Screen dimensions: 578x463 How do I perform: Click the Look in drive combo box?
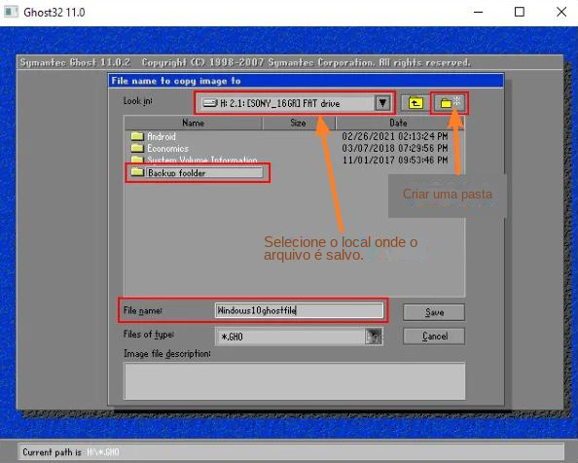click(295, 103)
